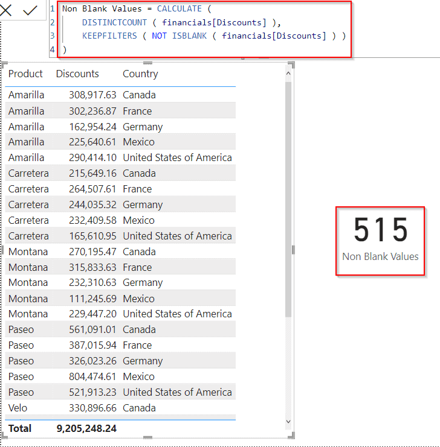The image size is (440, 447).
Task: Click Mexico in the Amarilla row
Action: [138, 142]
